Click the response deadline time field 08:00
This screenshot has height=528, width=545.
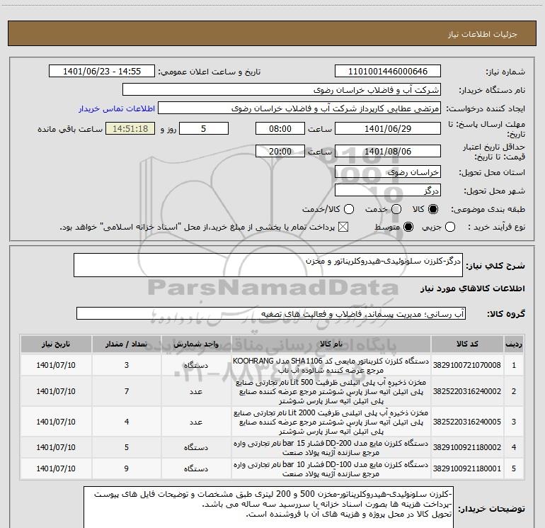[280, 128]
